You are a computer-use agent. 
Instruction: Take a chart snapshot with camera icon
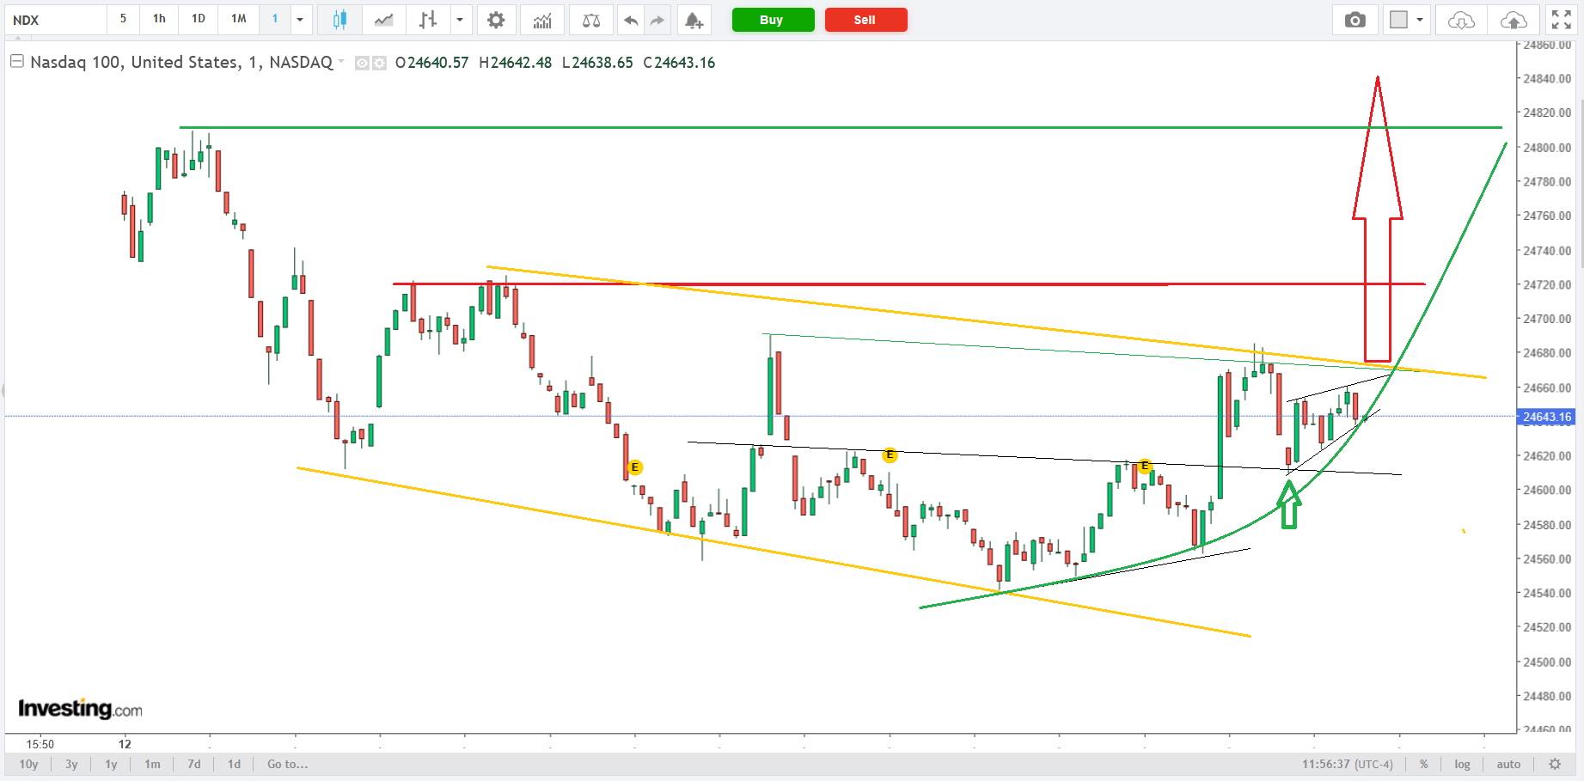1355,20
